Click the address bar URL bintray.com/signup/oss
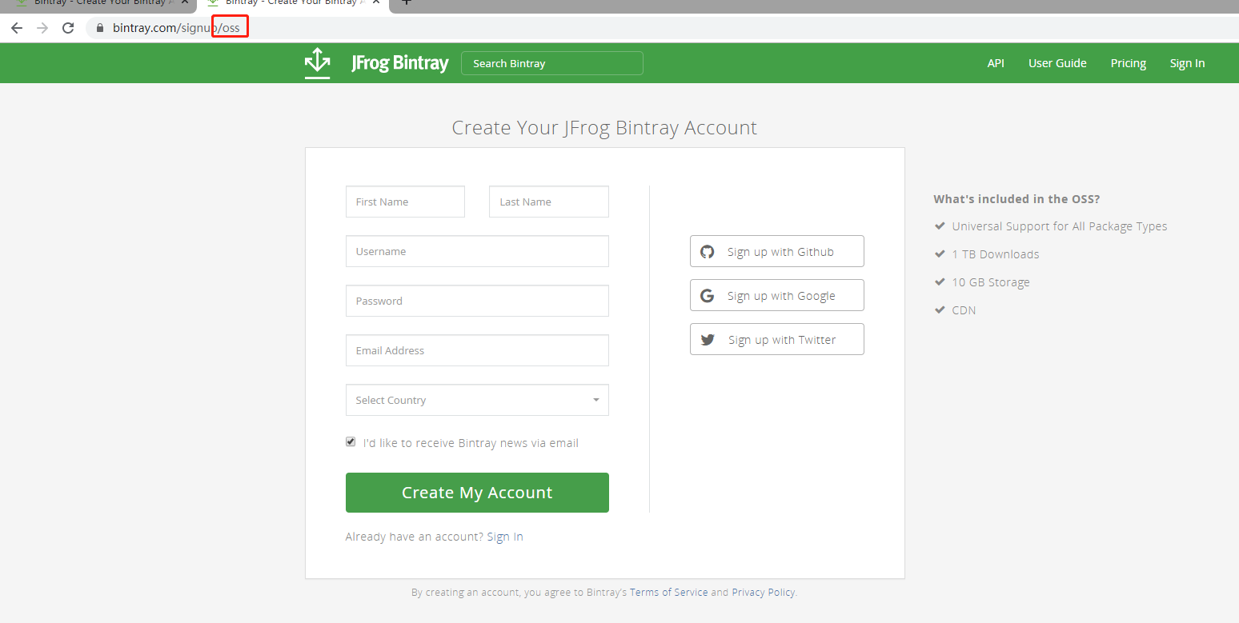This screenshot has width=1239, height=623. (x=176, y=28)
